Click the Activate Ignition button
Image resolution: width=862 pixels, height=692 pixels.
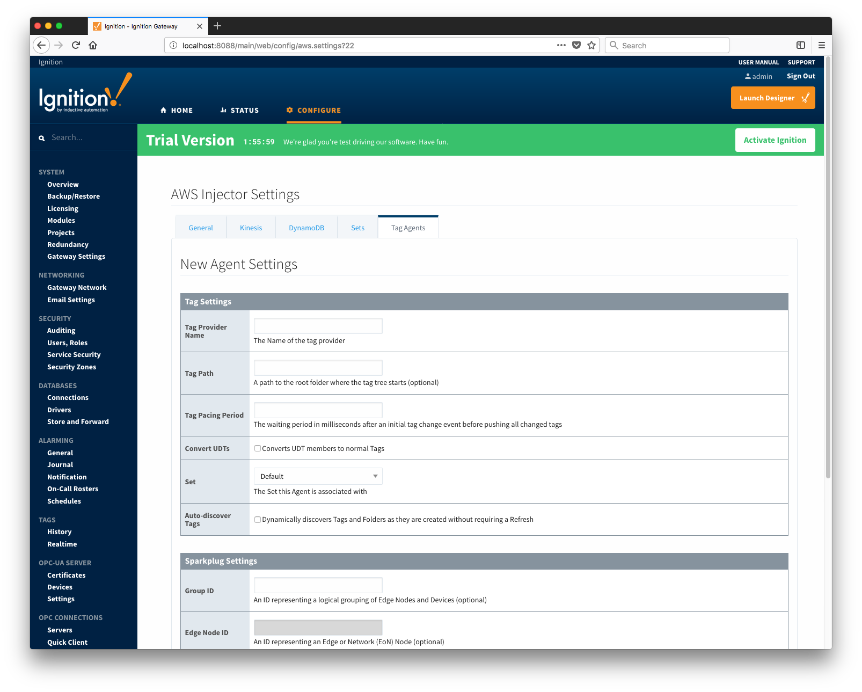point(775,140)
